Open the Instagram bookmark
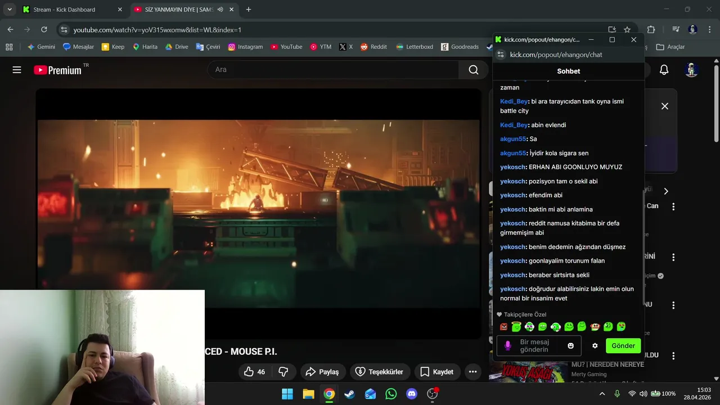The width and height of the screenshot is (720, 405). tap(245, 47)
